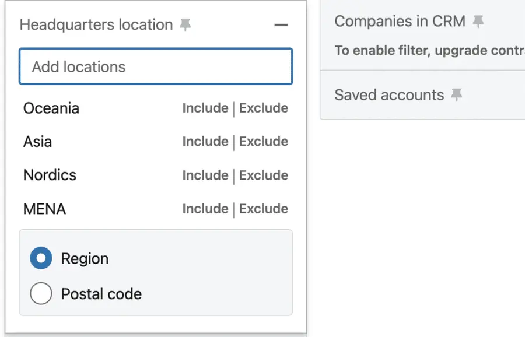
Task: Include the MENA region
Action: [205, 209]
